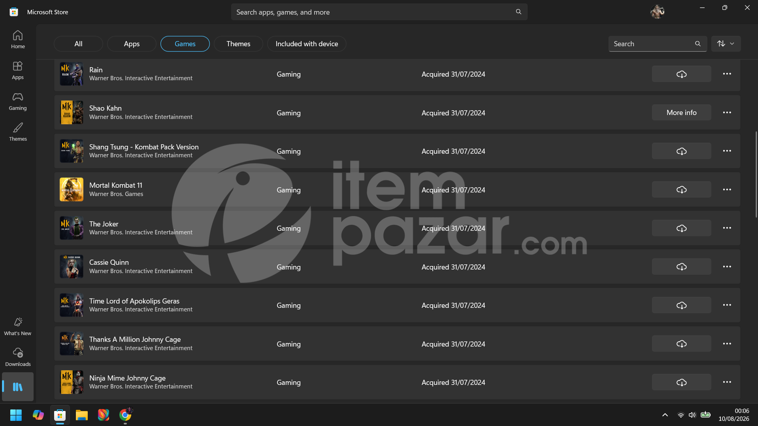Show hidden system tray icons
The width and height of the screenshot is (758, 426).
665,415
